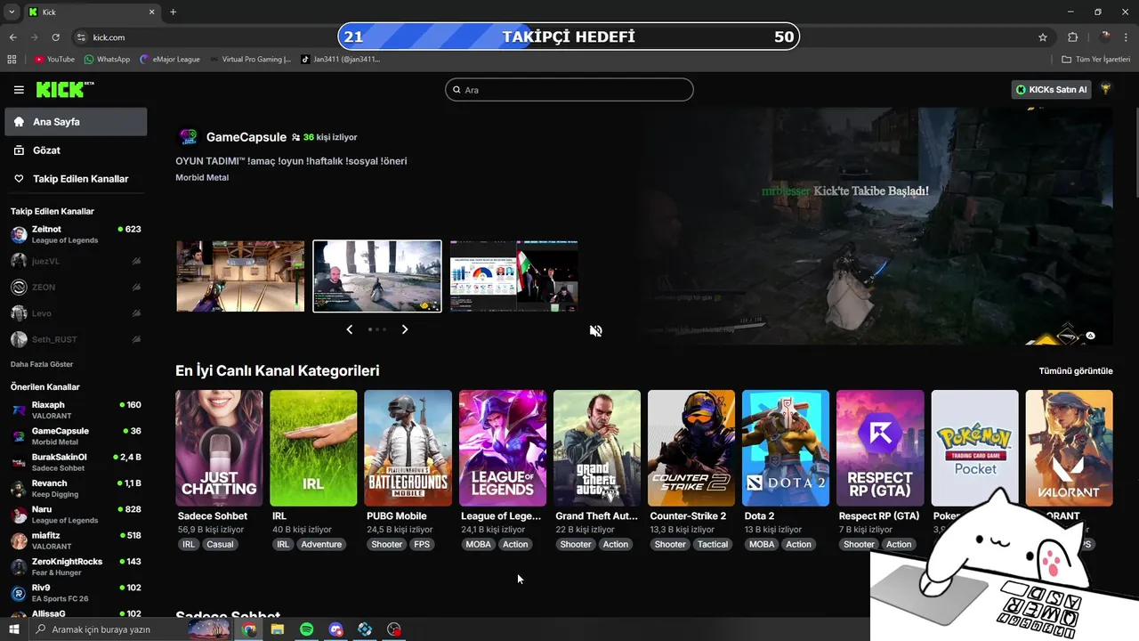Open the hamburger menu beside KICK logo

pyautogui.click(x=19, y=90)
